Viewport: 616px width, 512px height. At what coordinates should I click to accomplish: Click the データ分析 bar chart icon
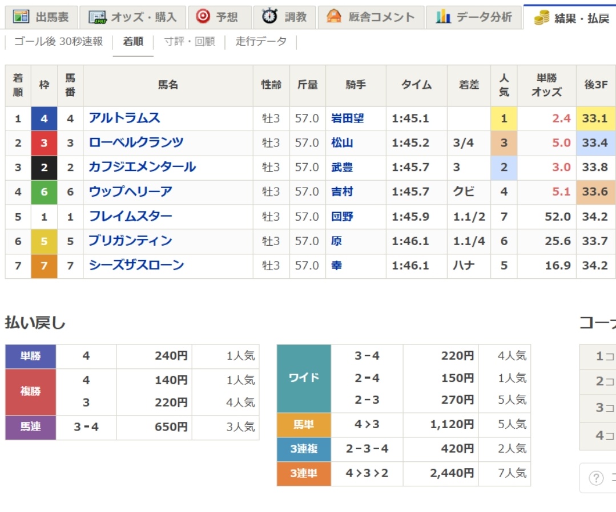click(443, 17)
